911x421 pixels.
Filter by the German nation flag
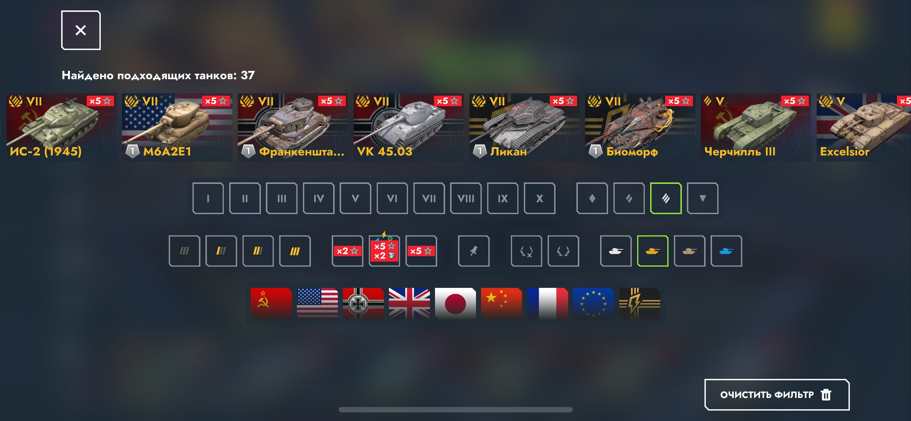[363, 303]
